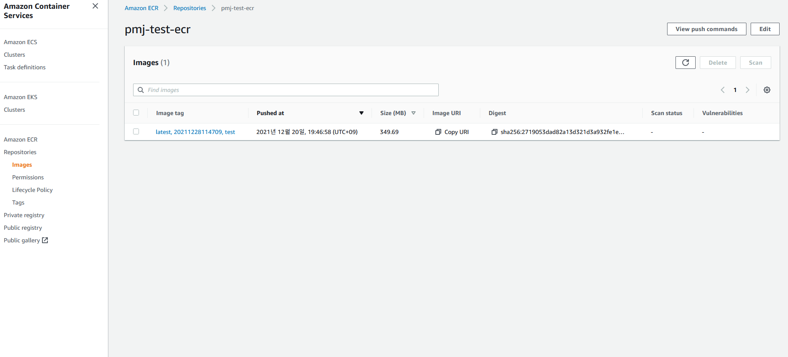This screenshot has height=357, width=788.
Task: Click pmj-test-ecr in breadcrumb
Action: (238, 8)
